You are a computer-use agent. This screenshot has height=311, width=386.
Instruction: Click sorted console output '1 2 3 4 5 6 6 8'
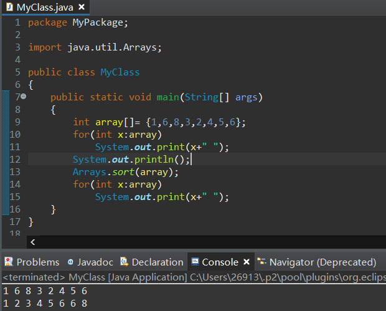click(x=45, y=304)
